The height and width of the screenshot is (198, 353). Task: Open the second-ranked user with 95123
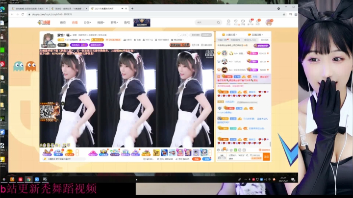[243, 61]
